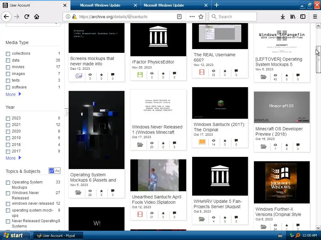
Task: Check the collections media type filter
Action: [8, 54]
